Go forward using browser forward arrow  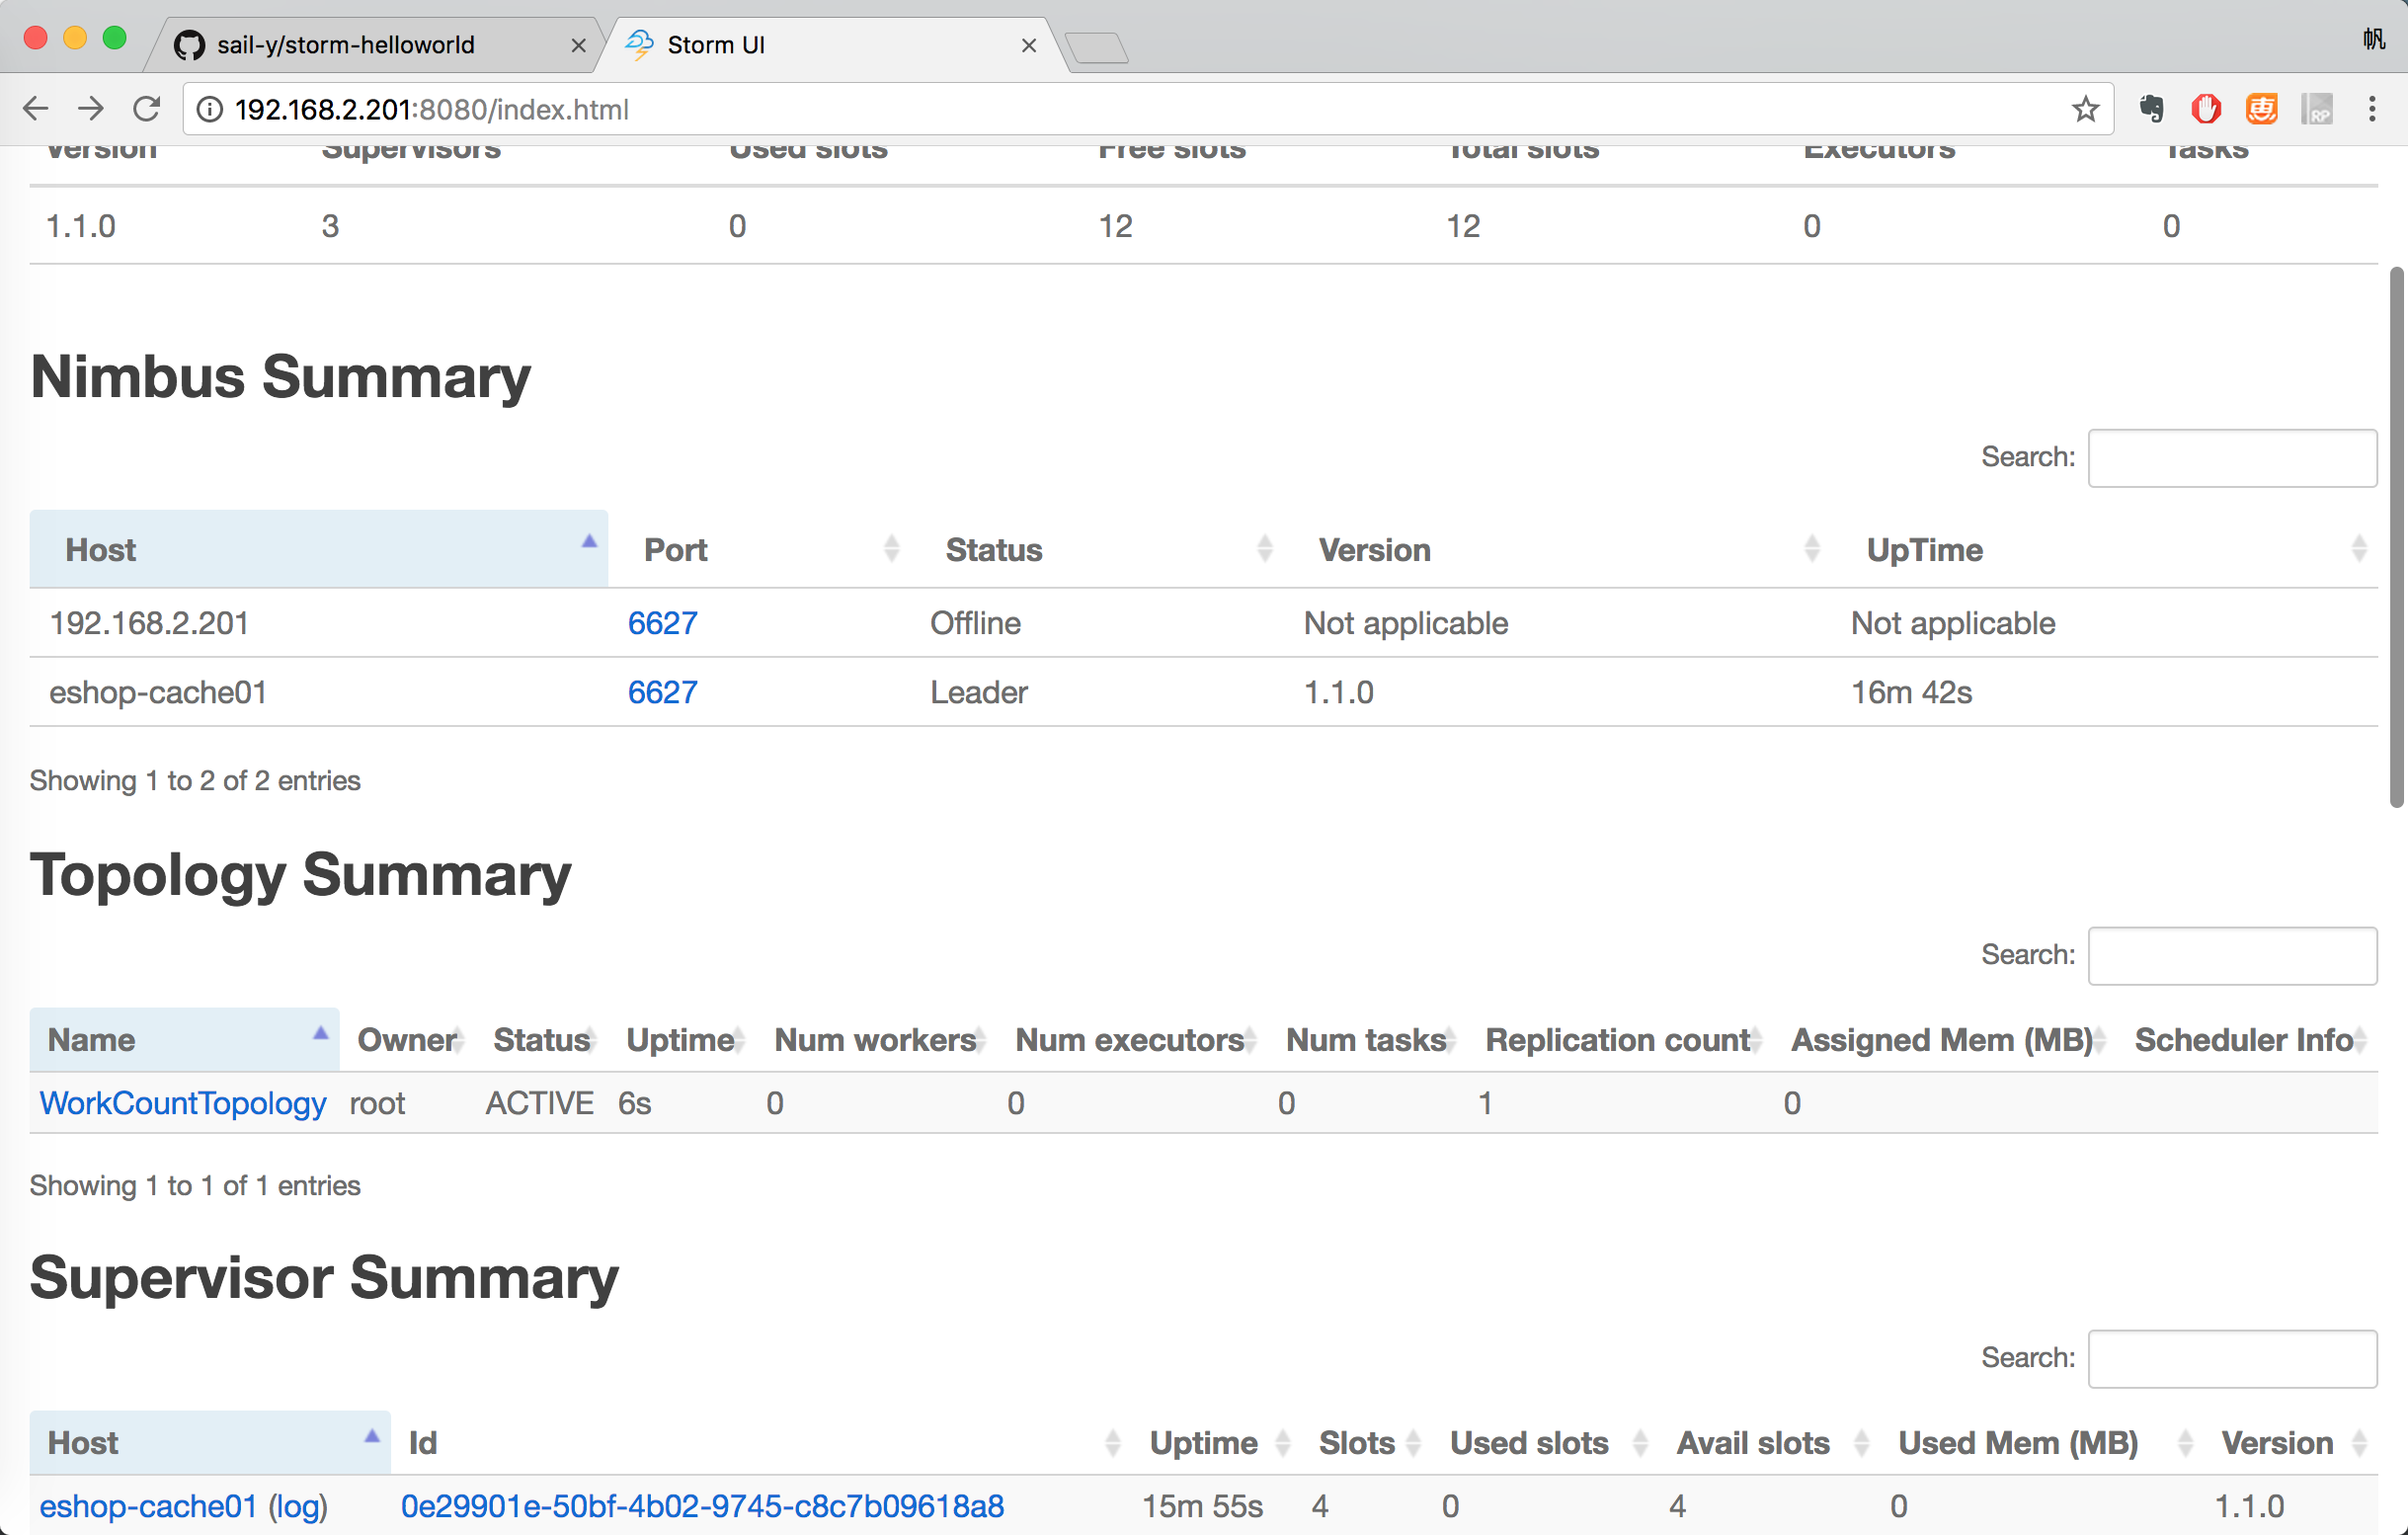[91, 109]
